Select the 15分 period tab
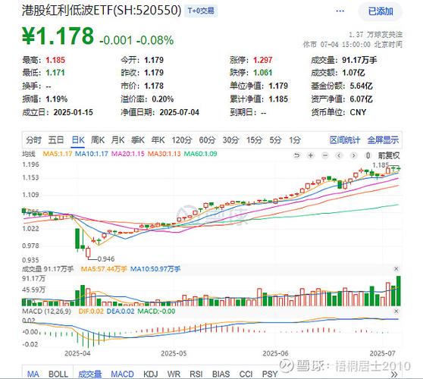423x379 pixels. pyautogui.click(x=254, y=140)
